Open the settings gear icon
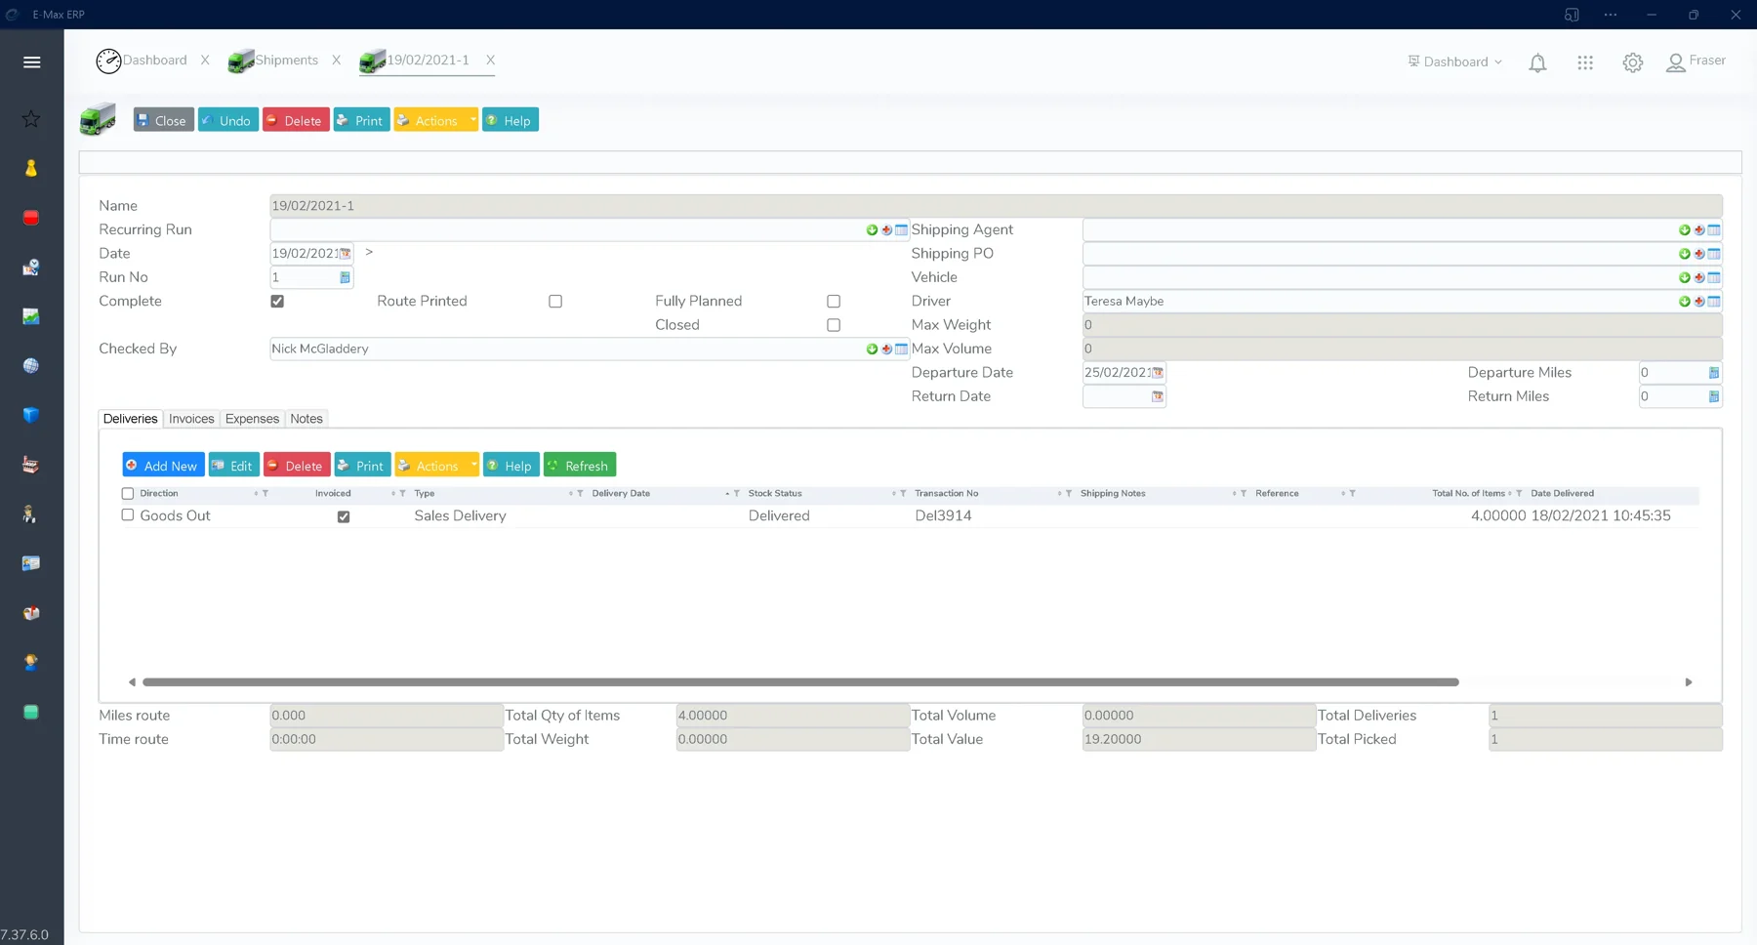Viewport: 1757px width, 945px height. click(x=1633, y=62)
